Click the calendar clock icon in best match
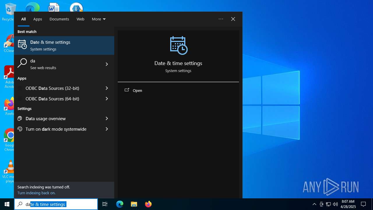Image resolution: width=373 pixels, height=210 pixels. (22, 45)
